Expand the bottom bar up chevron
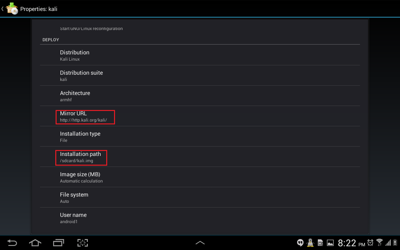The image size is (400, 250). coord(200,243)
